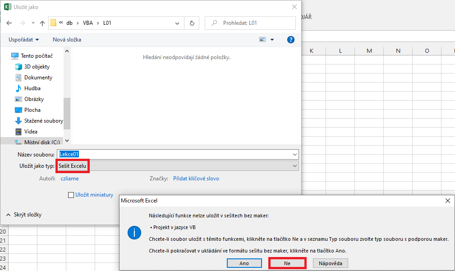Open the Uložit jako typ dropdown
Image resolution: width=455 pixels, height=271 pixels.
tap(295, 165)
